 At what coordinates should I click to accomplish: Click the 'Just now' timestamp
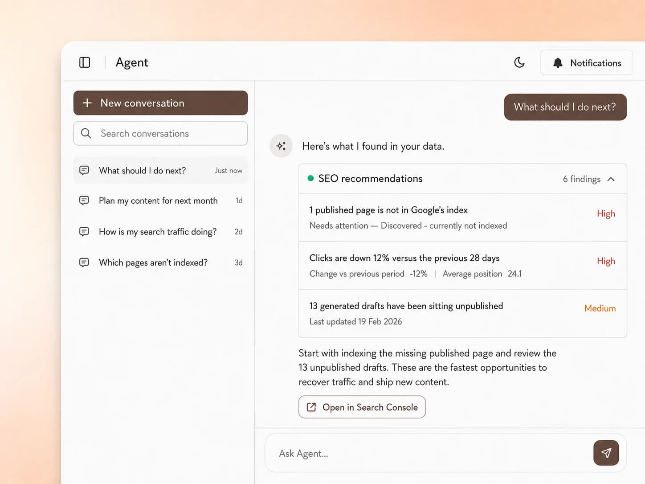229,170
